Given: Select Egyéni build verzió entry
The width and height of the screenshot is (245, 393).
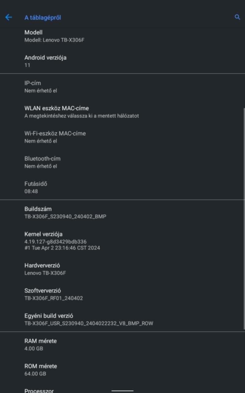Looking at the screenshot, I should [89, 319].
